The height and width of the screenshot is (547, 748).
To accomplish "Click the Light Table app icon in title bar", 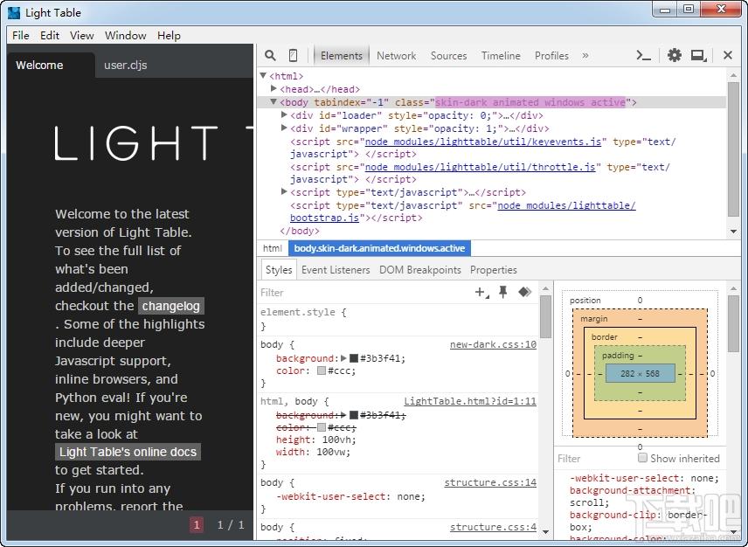I will [14, 13].
